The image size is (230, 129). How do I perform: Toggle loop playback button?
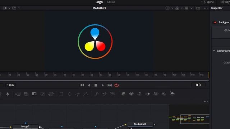(116, 85)
